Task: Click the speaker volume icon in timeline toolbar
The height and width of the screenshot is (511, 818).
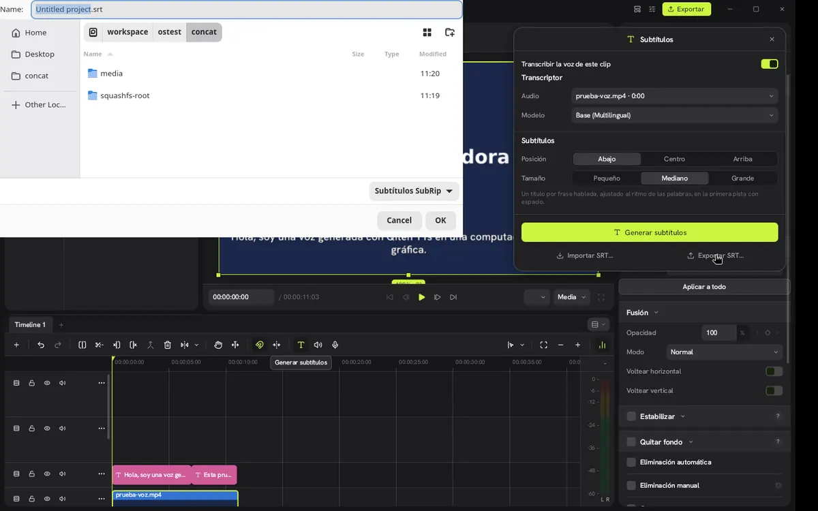Action: click(318, 345)
